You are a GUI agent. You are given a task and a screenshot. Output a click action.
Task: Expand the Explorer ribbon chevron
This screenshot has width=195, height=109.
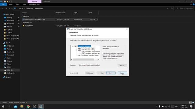[191, 4]
